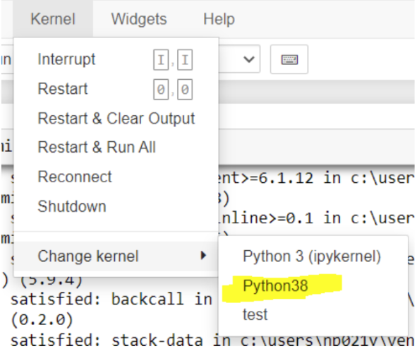Select the Restart menu entry
The image size is (417, 349).
click(116, 89)
